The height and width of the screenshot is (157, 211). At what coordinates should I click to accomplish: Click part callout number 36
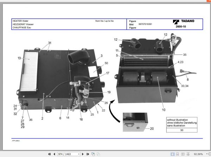point(31,120)
